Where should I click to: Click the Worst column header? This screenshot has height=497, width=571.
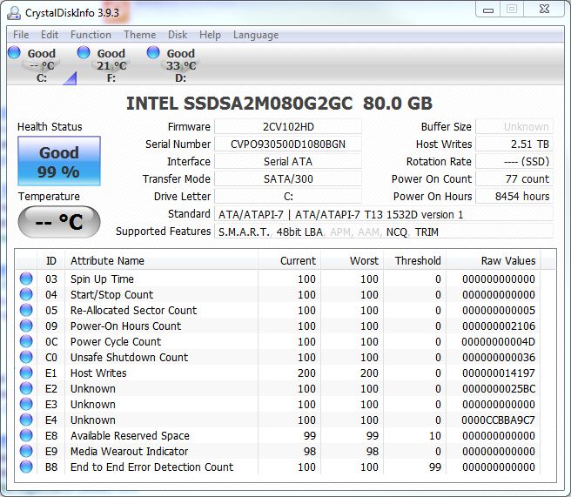coord(353,261)
